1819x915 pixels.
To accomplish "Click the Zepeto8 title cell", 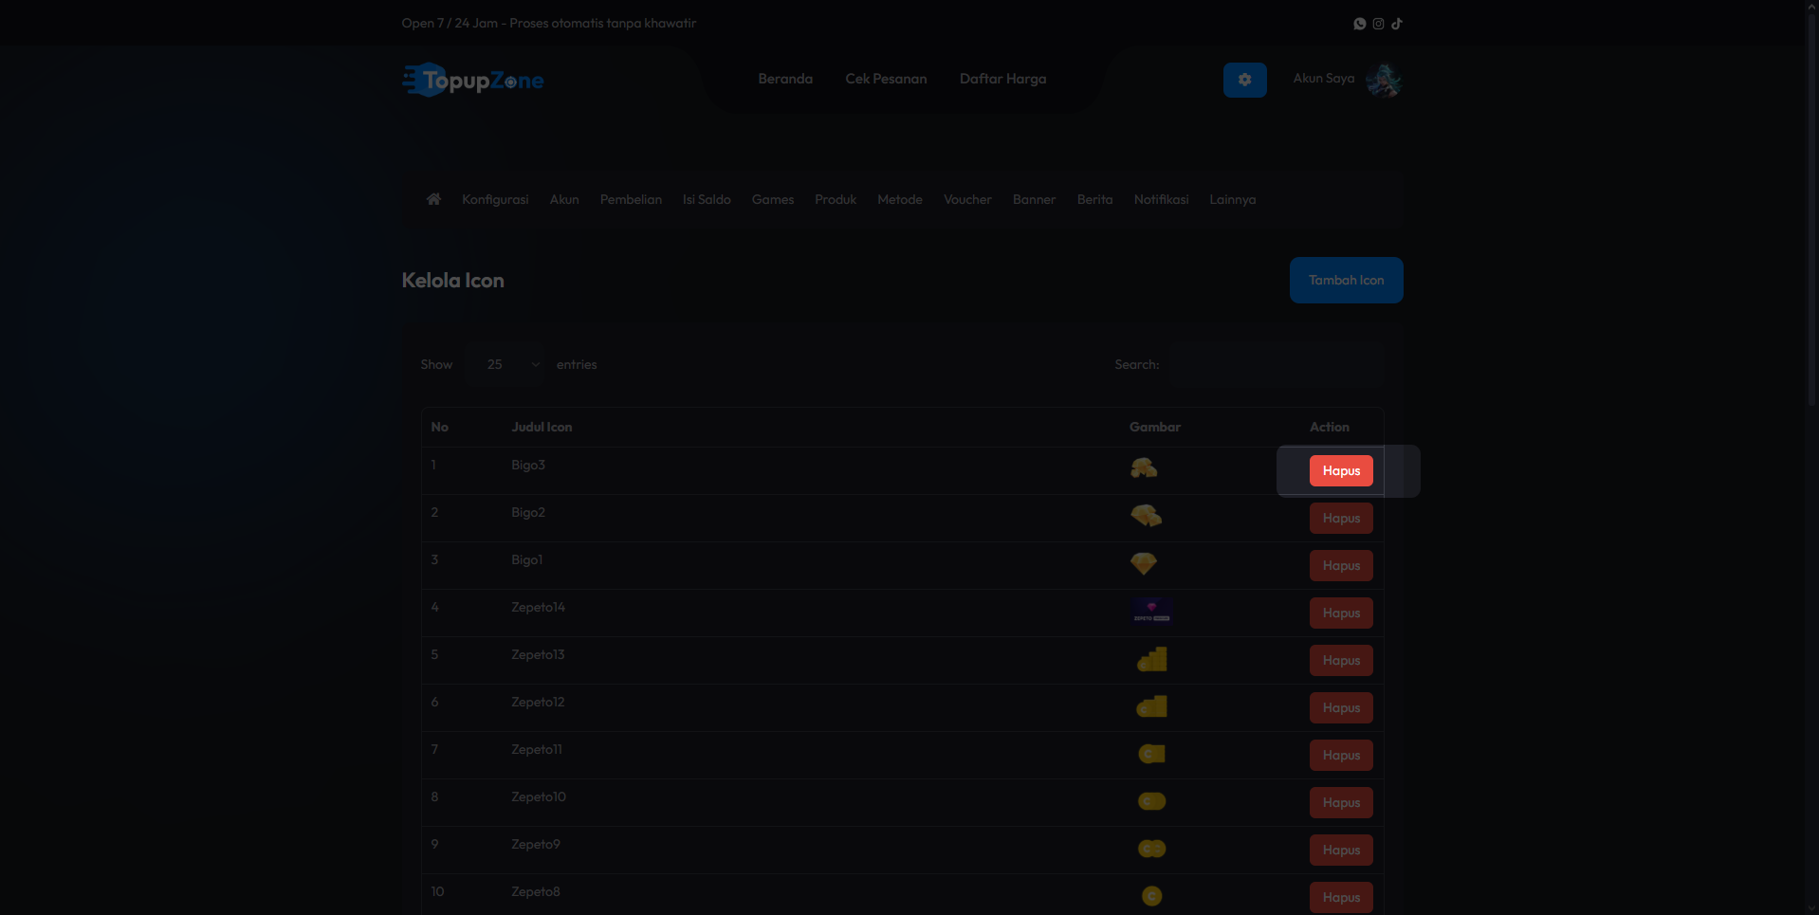I will point(535,891).
